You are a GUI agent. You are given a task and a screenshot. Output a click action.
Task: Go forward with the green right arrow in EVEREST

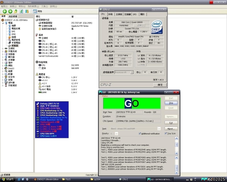pos(10,11)
